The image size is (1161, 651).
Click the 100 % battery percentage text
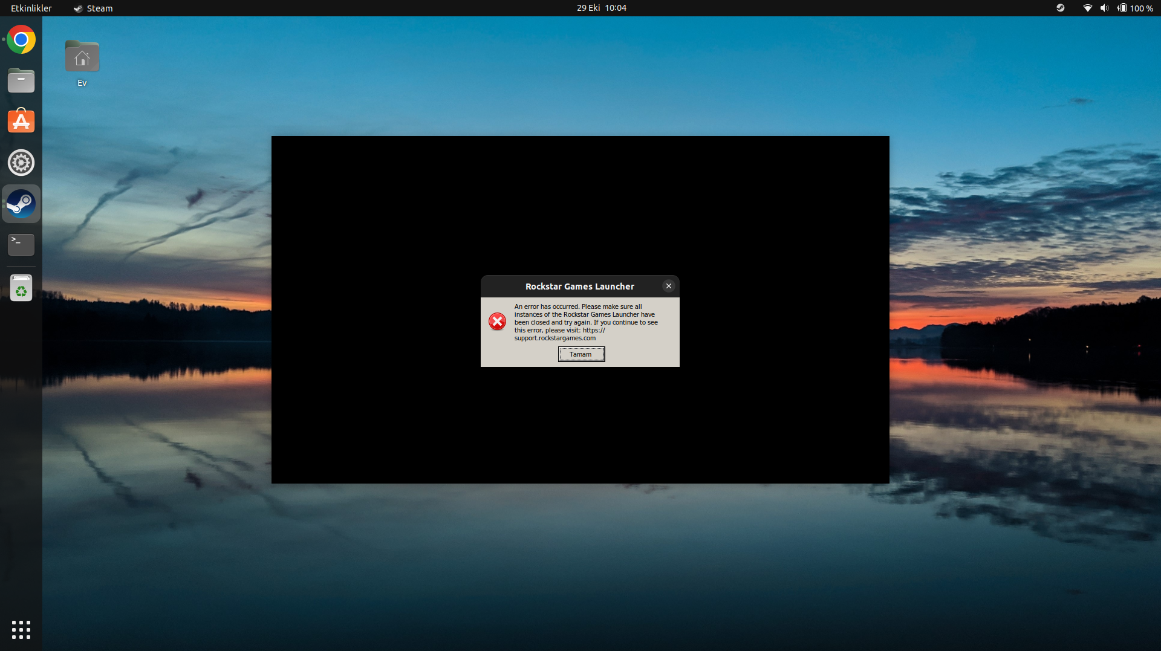(1142, 8)
